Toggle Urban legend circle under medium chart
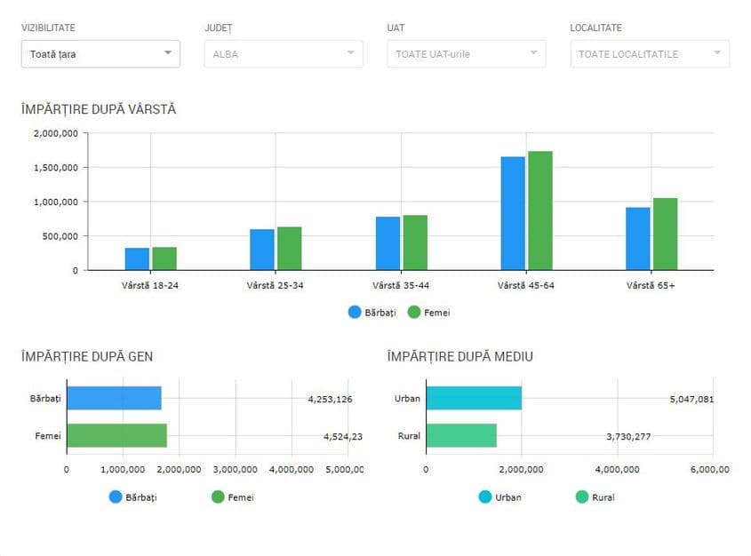 [485, 497]
